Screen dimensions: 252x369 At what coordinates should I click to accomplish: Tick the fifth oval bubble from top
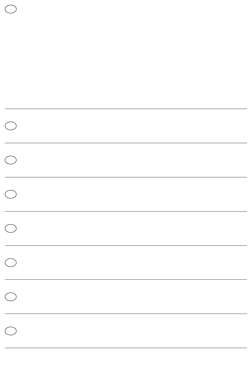11,229
